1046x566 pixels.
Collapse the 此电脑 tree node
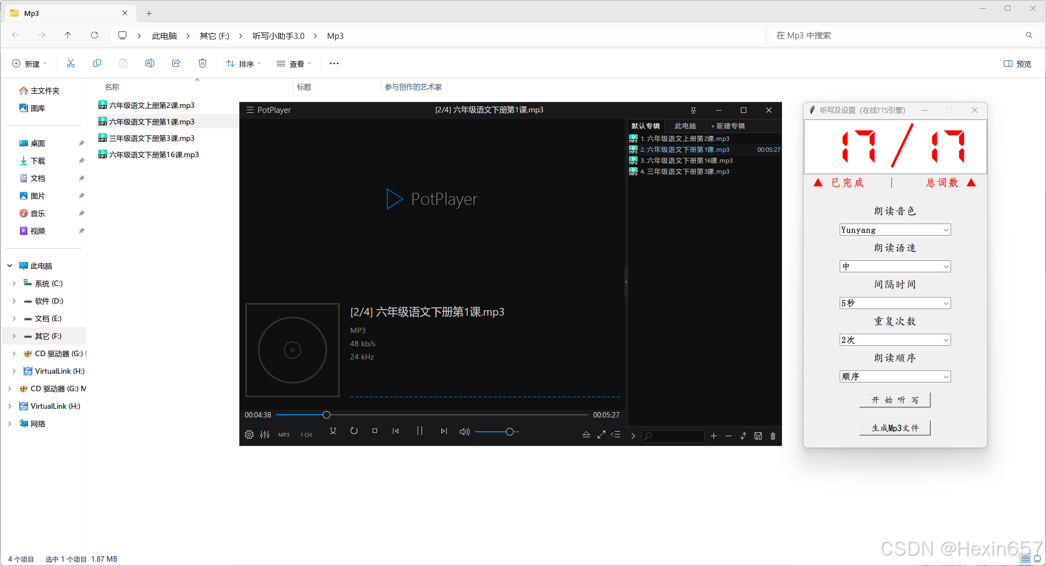click(x=9, y=266)
